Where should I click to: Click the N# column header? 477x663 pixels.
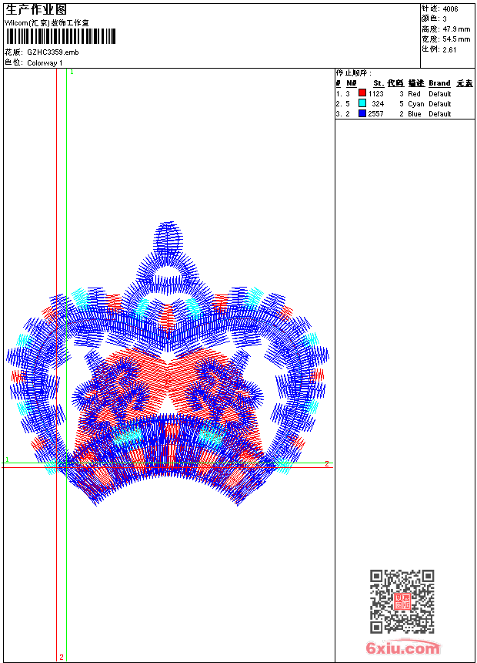tap(351, 83)
